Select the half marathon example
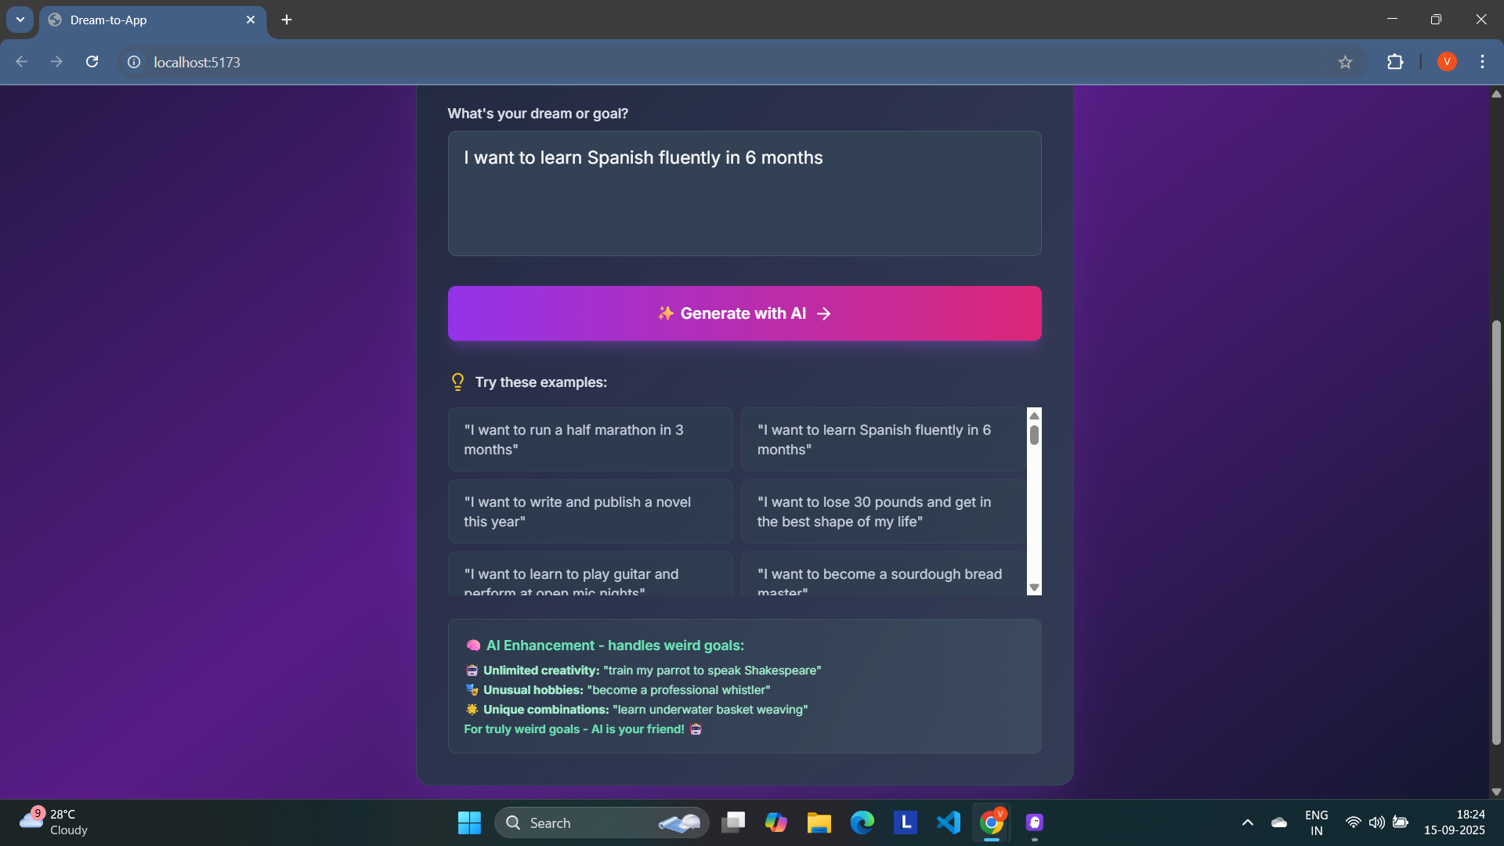1504x846 pixels. pos(590,439)
